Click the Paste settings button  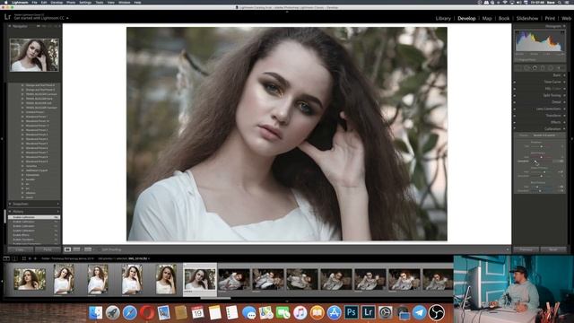(48, 249)
